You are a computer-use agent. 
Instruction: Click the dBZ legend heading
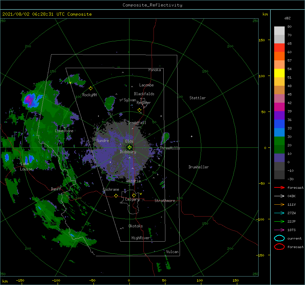[287, 18]
